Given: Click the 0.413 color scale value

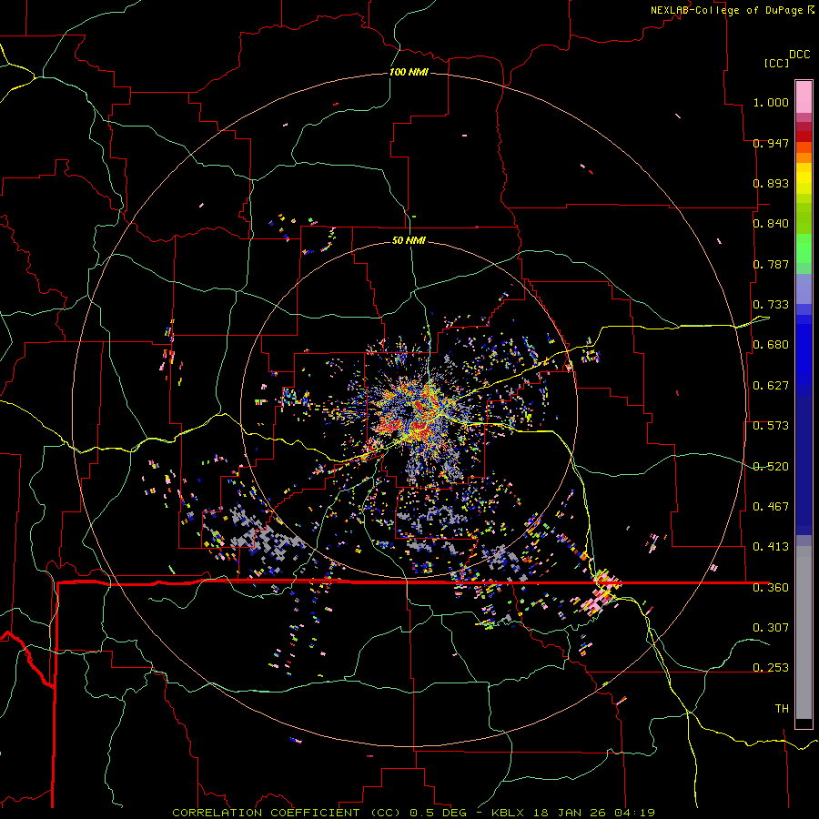Looking at the screenshot, I should [x=771, y=547].
